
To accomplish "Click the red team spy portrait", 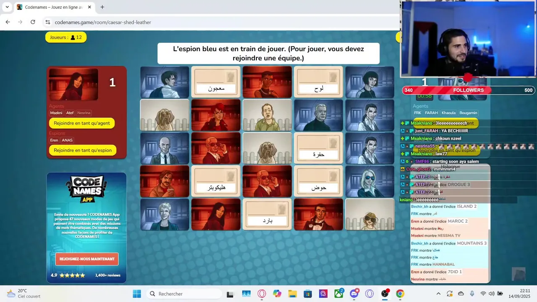I will coord(73,84).
